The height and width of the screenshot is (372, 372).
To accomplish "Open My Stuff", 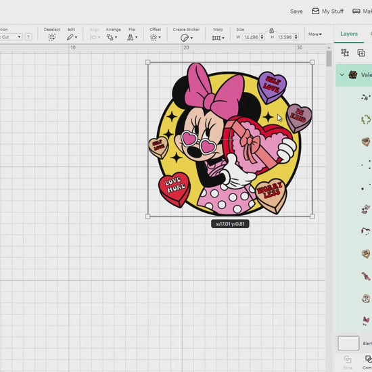I will 327,11.
